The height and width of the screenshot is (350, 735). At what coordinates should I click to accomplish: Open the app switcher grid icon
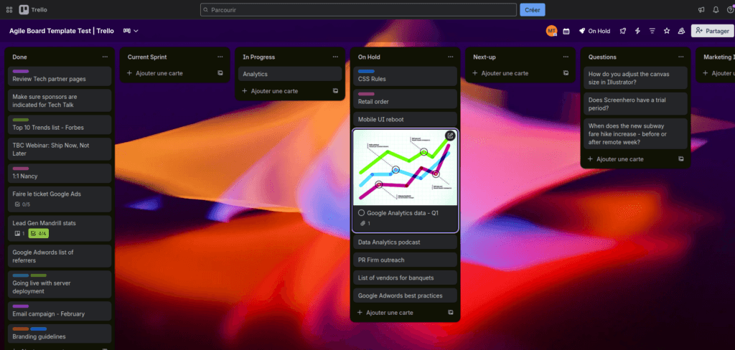tap(9, 9)
